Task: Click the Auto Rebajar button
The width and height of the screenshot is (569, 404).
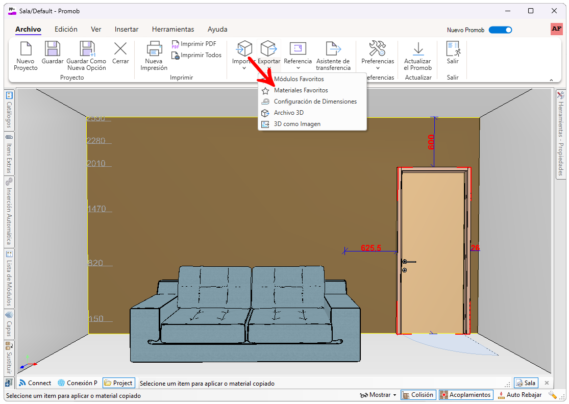Action: pos(519,395)
